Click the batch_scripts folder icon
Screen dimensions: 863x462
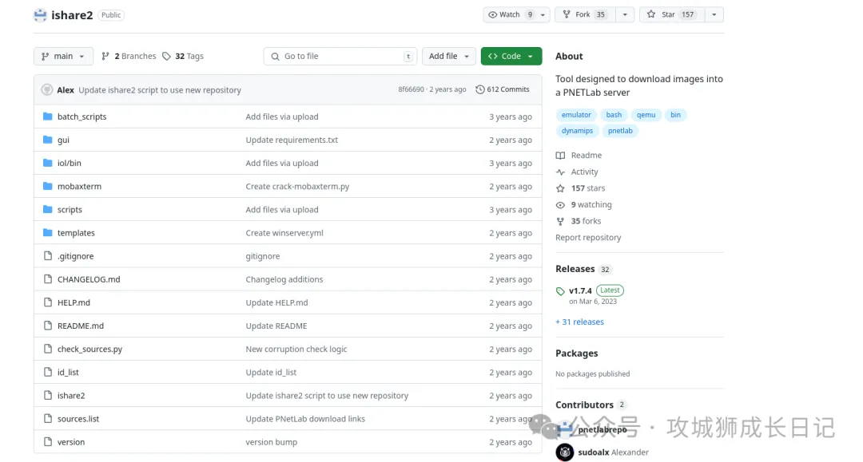tap(47, 116)
